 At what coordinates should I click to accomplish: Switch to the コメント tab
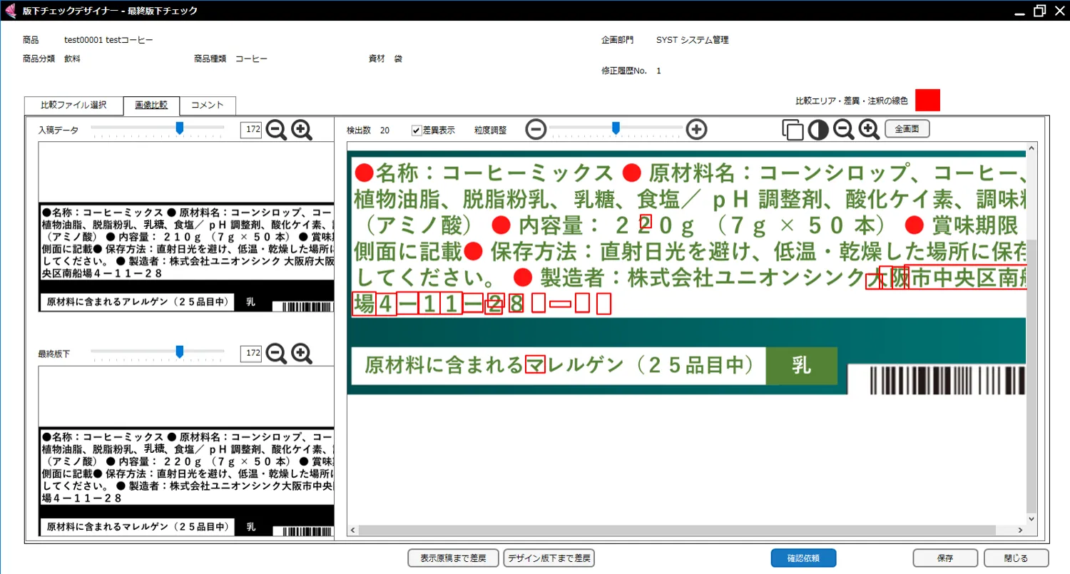(x=208, y=106)
